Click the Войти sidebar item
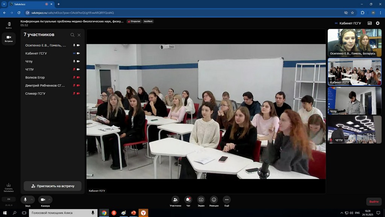 [x=9, y=25]
